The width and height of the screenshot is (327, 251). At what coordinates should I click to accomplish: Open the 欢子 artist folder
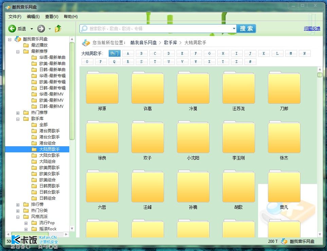[147, 137]
